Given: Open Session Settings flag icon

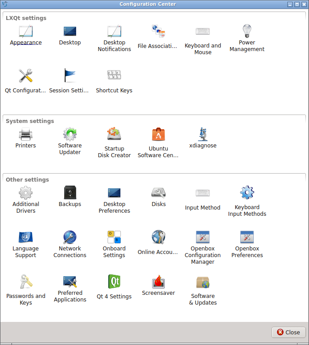Looking at the screenshot, I should (x=70, y=75).
